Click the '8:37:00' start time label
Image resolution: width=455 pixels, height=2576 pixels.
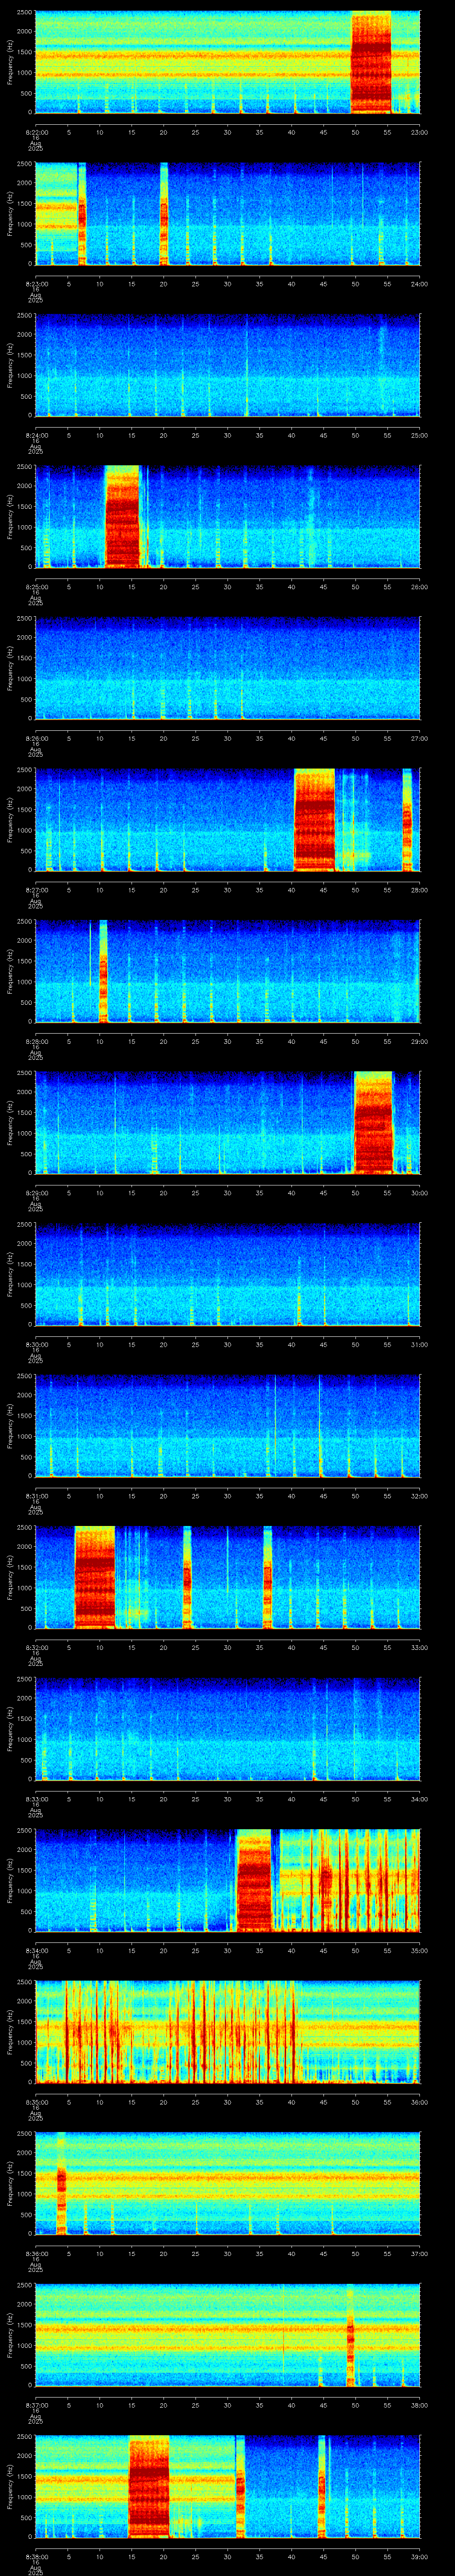(36, 2404)
